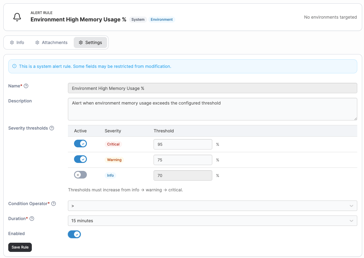Open the help icon beside Condition Operator

coord(54,204)
